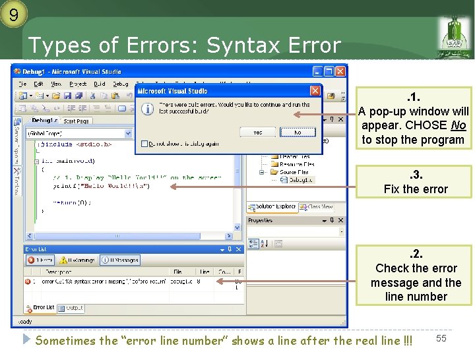Click the toolbar icon near the dialog's right edge
The image size is (475, 356).
coord(331,96)
